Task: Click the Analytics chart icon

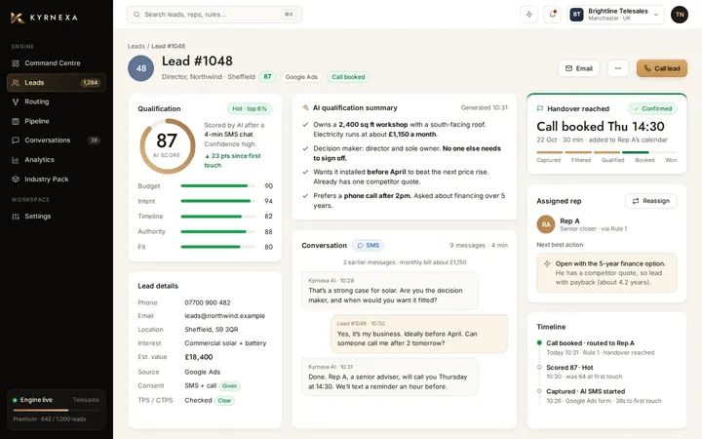Action: pos(16,160)
